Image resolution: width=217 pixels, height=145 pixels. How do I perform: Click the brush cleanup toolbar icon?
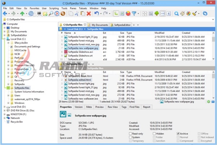pyautogui.click(x=195, y=14)
